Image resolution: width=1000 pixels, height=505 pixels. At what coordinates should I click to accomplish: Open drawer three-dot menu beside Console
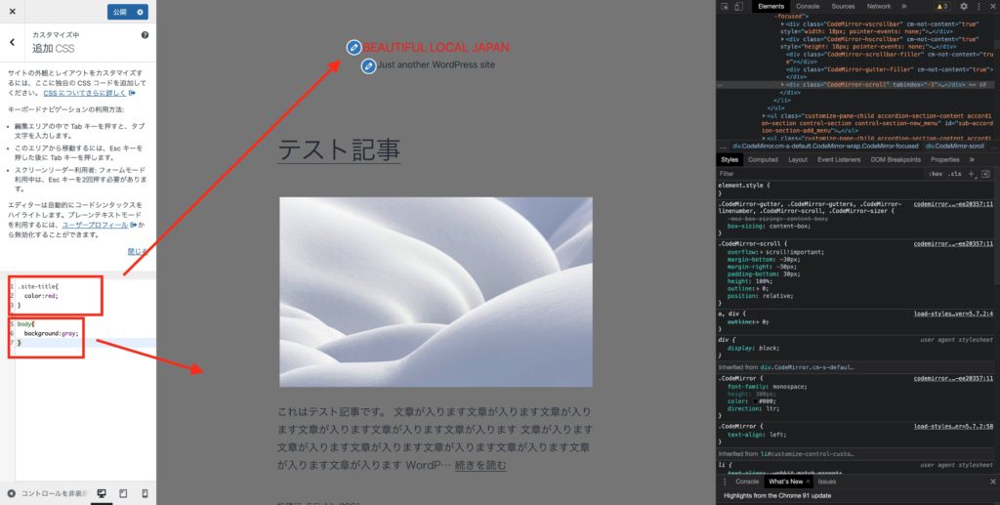click(x=725, y=482)
